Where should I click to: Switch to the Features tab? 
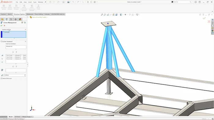click(3, 14)
